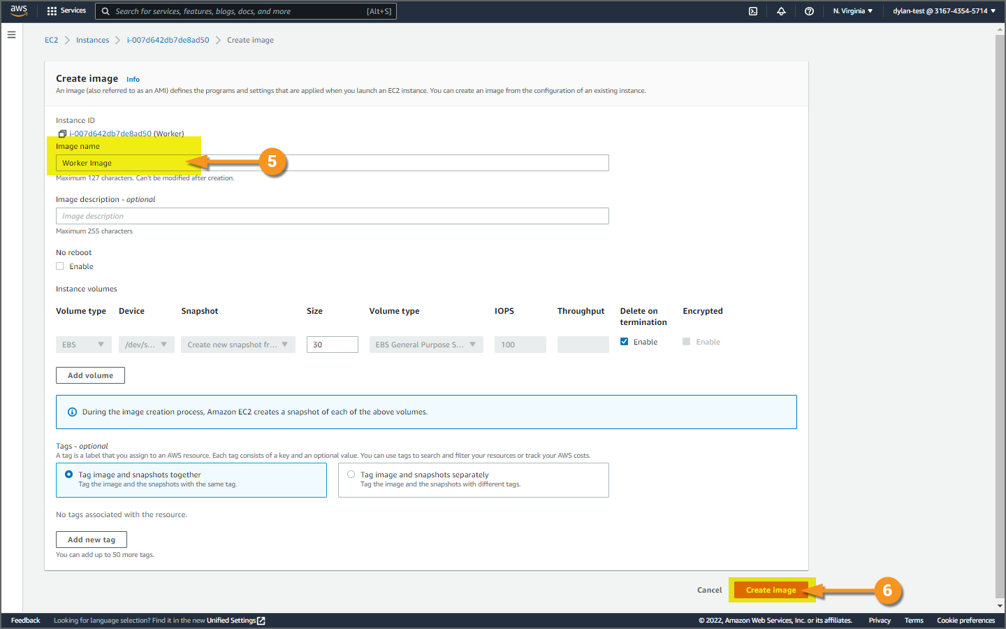Navigate to EC2 breadcrumb link
1006x629 pixels.
[x=52, y=40]
